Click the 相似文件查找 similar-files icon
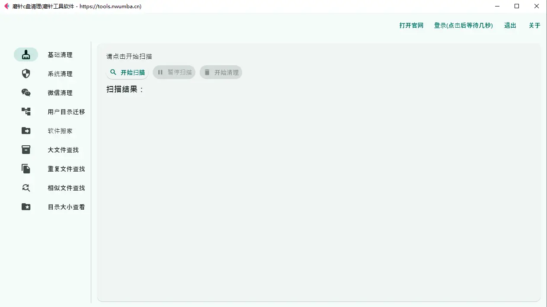The width and height of the screenshot is (547, 307). click(26, 188)
